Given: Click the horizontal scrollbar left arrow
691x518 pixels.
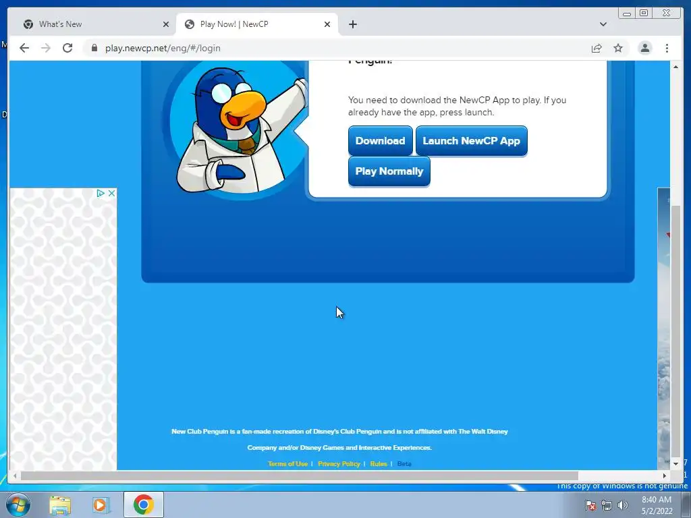Looking at the screenshot, I should click(x=15, y=476).
